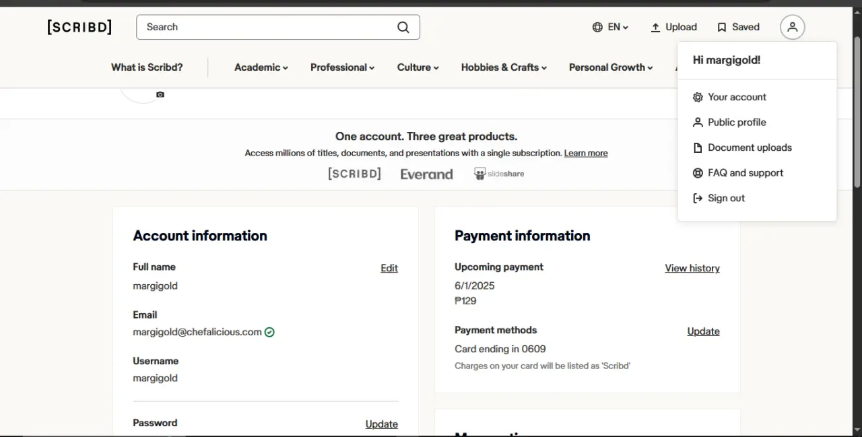
Task: Click the magnifying glass search icon
Action: pyautogui.click(x=403, y=27)
